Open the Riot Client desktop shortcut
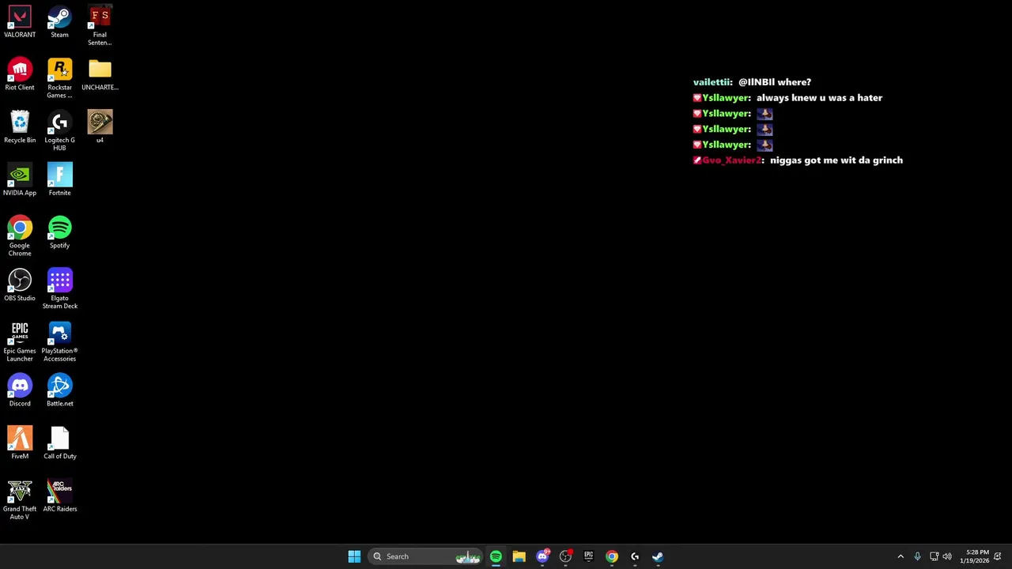The height and width of the screenshot is (569, 1012). (x=20, y=75)
